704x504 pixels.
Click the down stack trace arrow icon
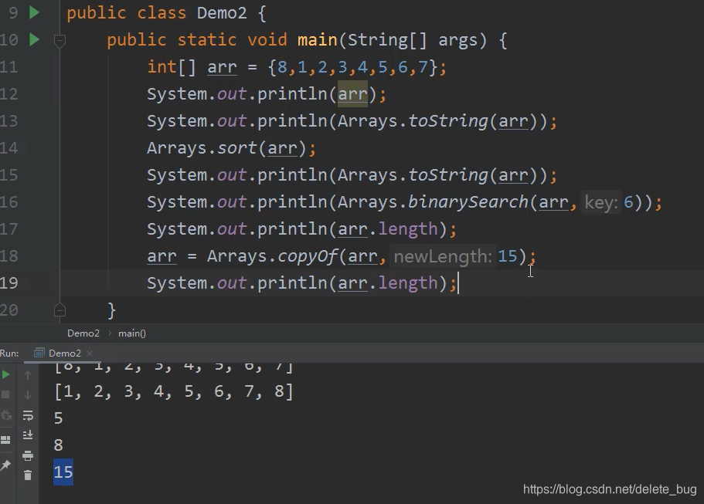pyautogui.click(x=28, y=394)
